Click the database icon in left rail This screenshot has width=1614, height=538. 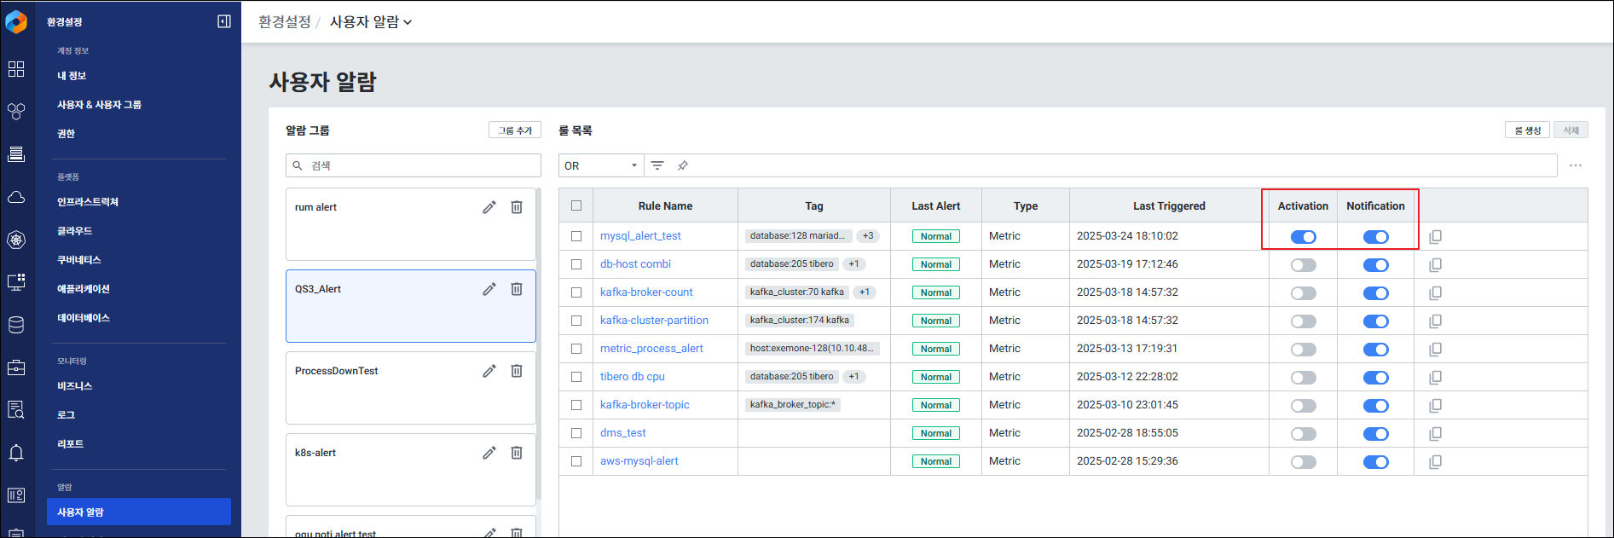pos(16,325)
